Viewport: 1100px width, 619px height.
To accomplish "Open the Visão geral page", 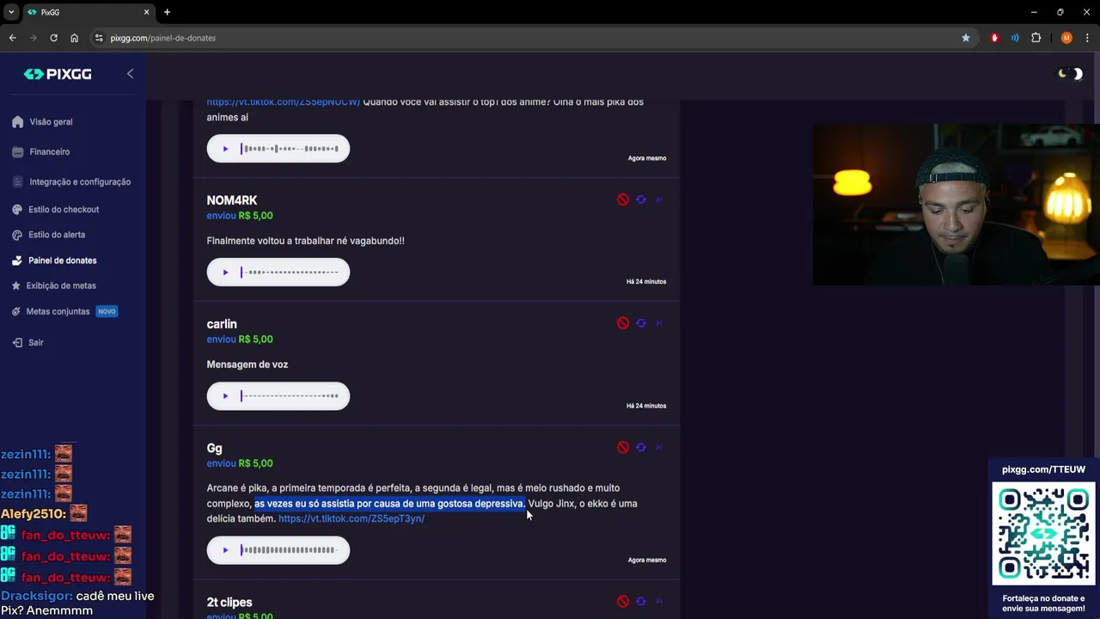I will click(51, 122).
